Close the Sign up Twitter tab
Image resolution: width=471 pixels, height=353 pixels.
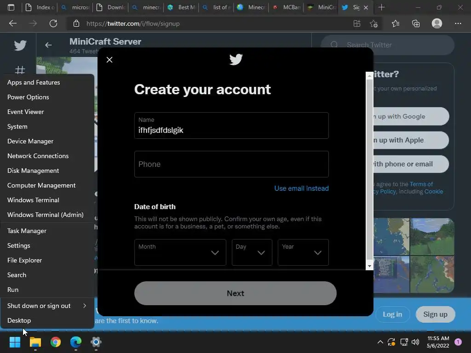pos(366,7)
